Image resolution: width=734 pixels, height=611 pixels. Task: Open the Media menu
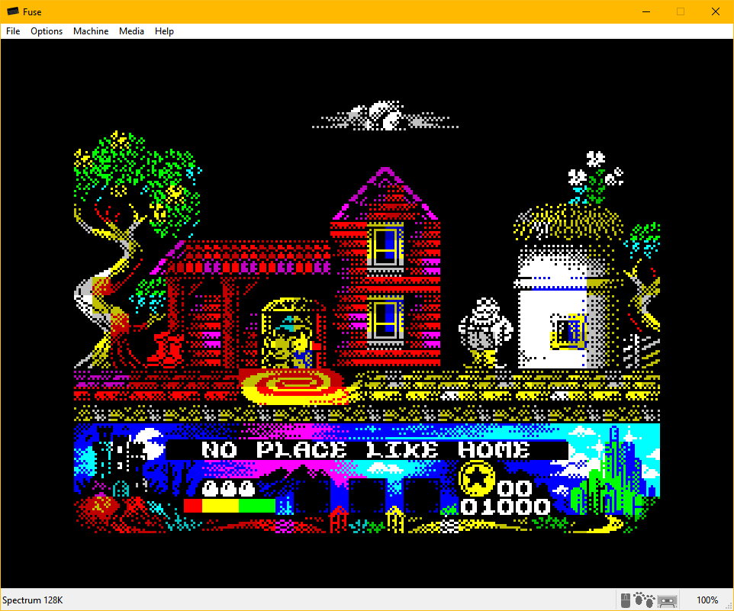click(131, 31)
